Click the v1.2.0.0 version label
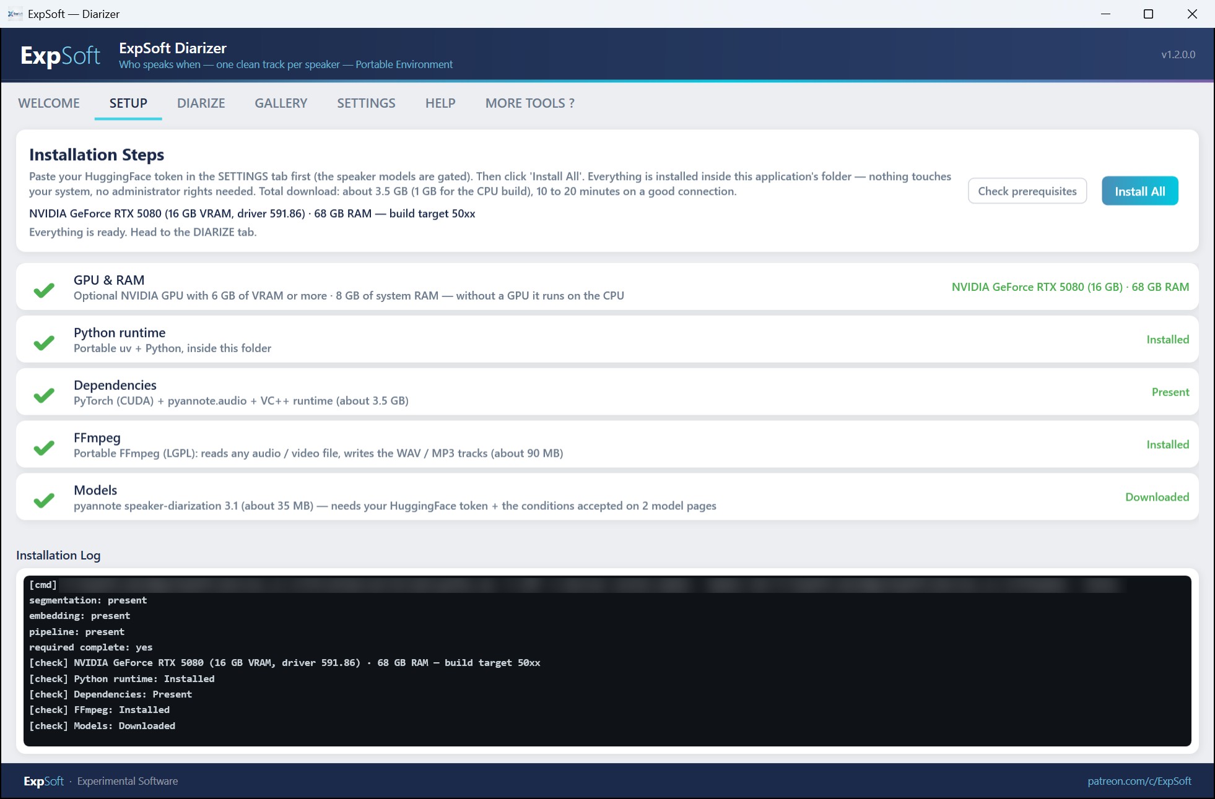The image size is (1215, 799). pyautogui.click(x=1178, y=54)
